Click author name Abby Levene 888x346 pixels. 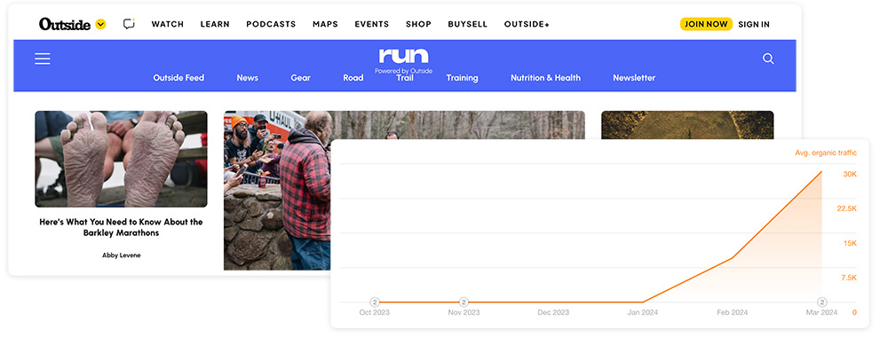[x=121, y=256]
